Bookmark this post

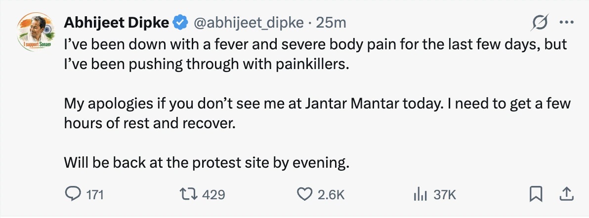click(536, 194)
